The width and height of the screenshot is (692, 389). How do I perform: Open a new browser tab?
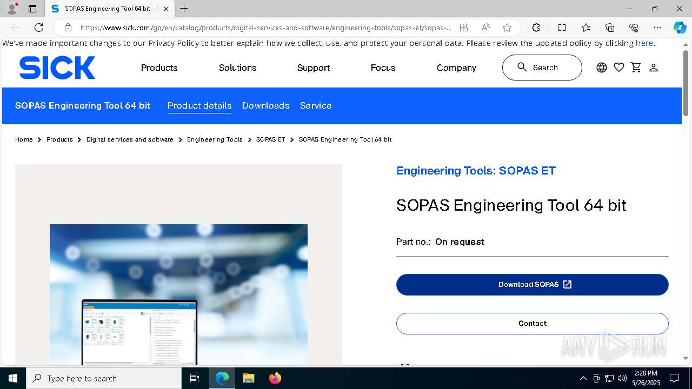(x=184, y=9)
